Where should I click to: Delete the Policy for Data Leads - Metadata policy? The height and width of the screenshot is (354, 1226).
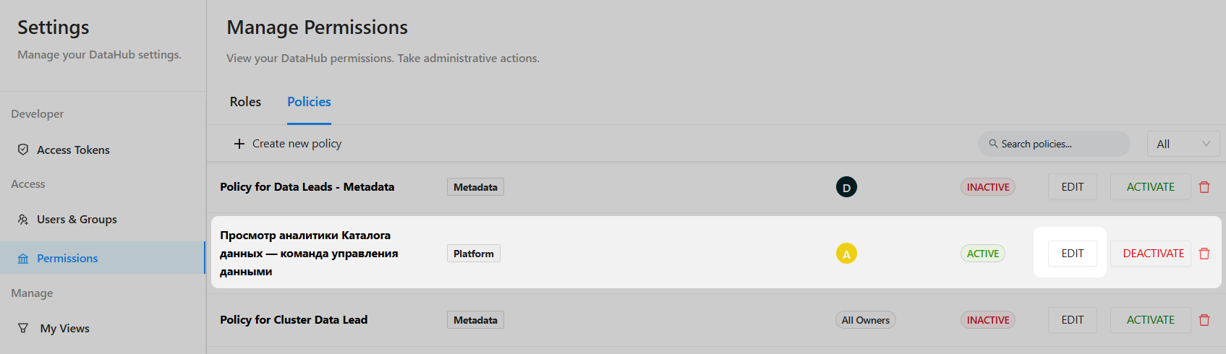tap(1204, 187)
